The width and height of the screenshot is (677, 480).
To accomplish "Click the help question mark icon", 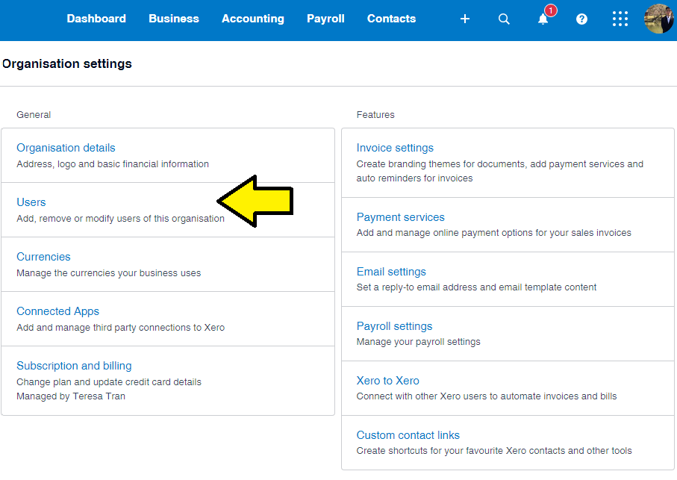I will coord(581,19).
